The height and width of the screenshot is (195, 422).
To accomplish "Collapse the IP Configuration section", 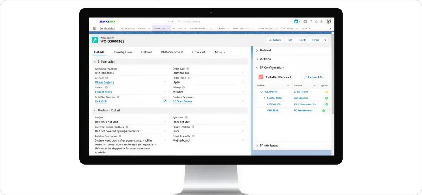I will [257, 68].
